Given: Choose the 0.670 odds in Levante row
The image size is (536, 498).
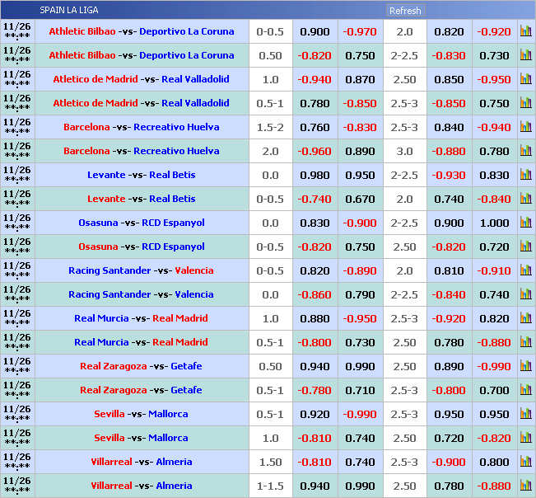Looking at the screenshot, I should click(359, 199).
